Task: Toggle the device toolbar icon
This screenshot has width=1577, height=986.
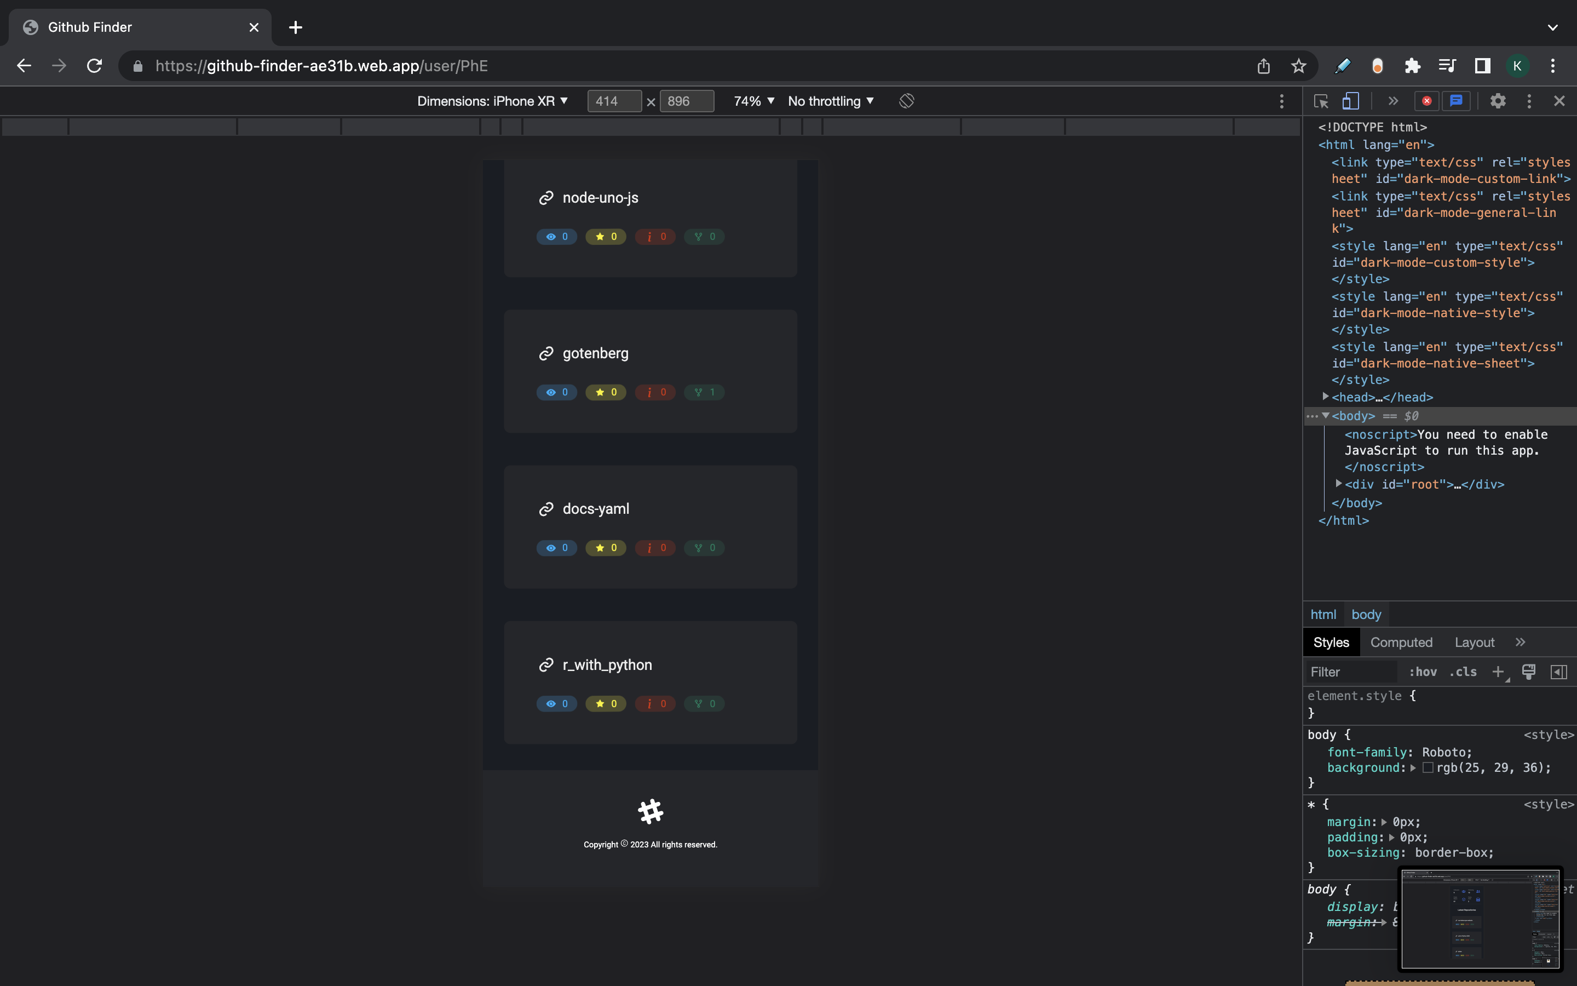Action: 1351,101
